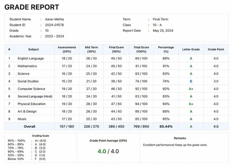
Task: Click overall mid term 226 / 270
Action: [x=92, y=126]
